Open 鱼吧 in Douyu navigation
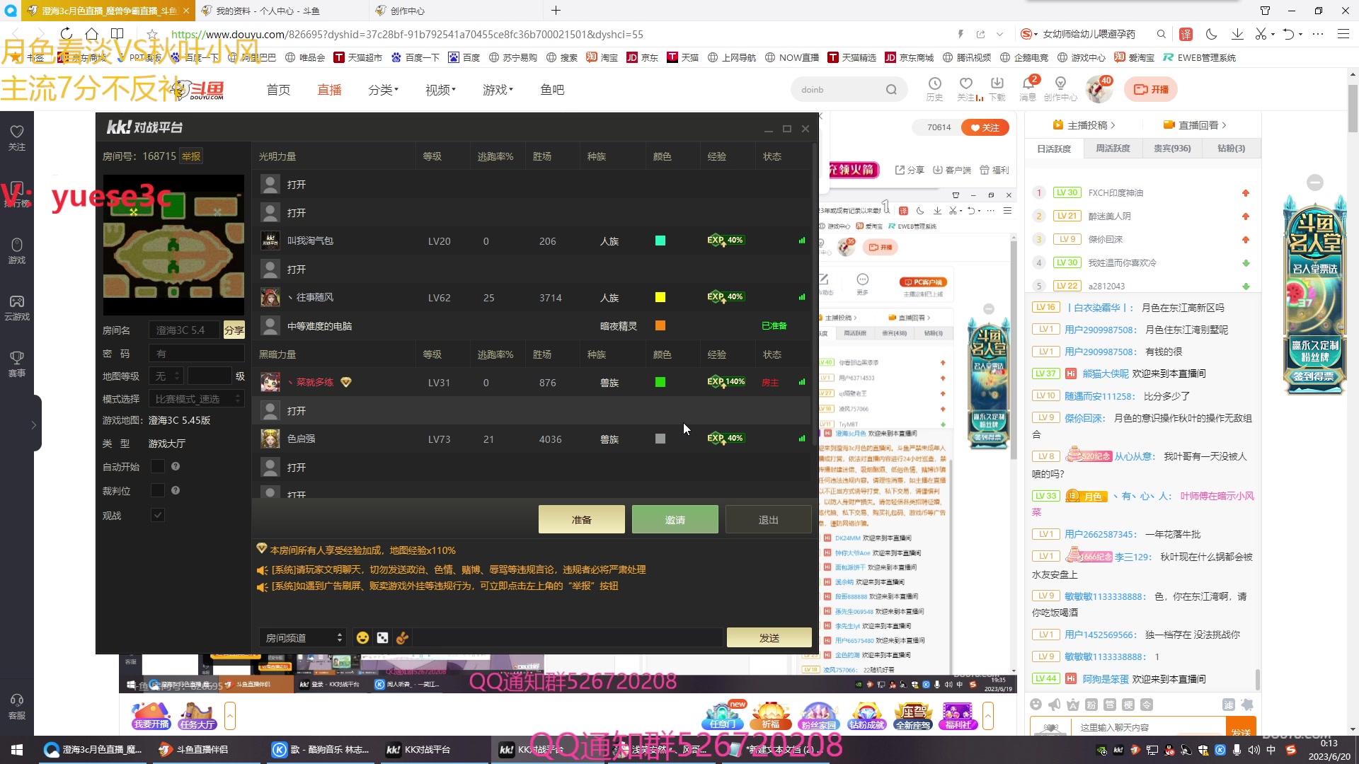 (552, 90)
